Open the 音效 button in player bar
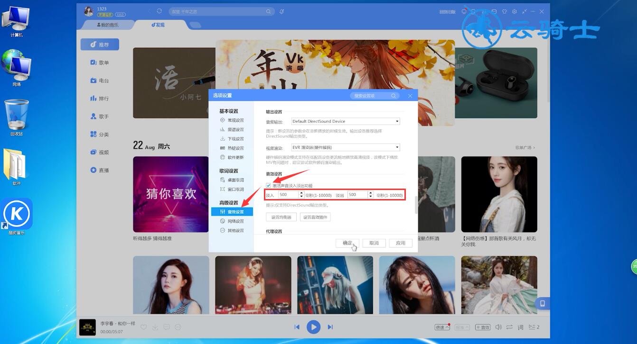Screen dimensions: 637x344 [x=483, y=327]
